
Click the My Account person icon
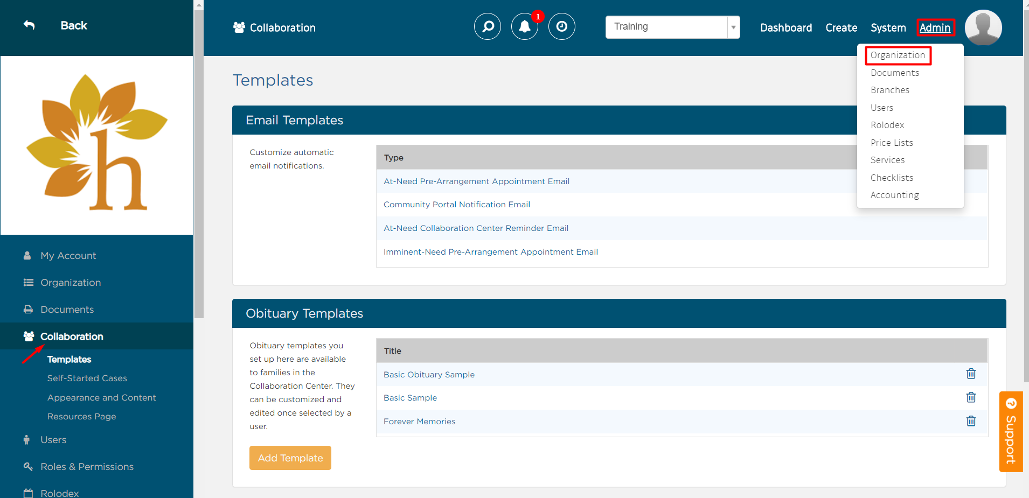click(x=27, y=256)
